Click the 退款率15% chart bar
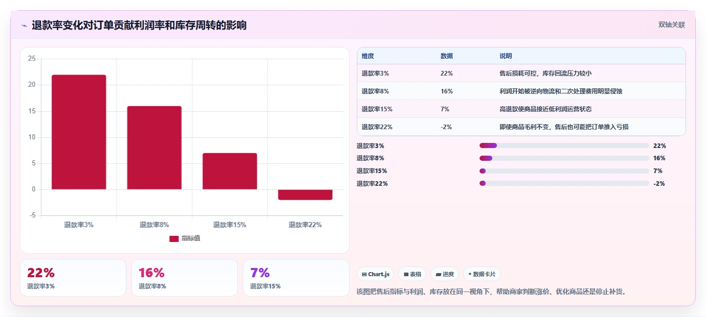Screen dimensions: 706x317 (230, 171)
